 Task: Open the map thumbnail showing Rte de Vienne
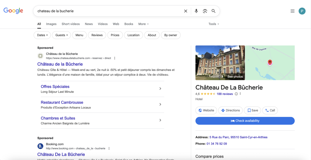[270, 63]
